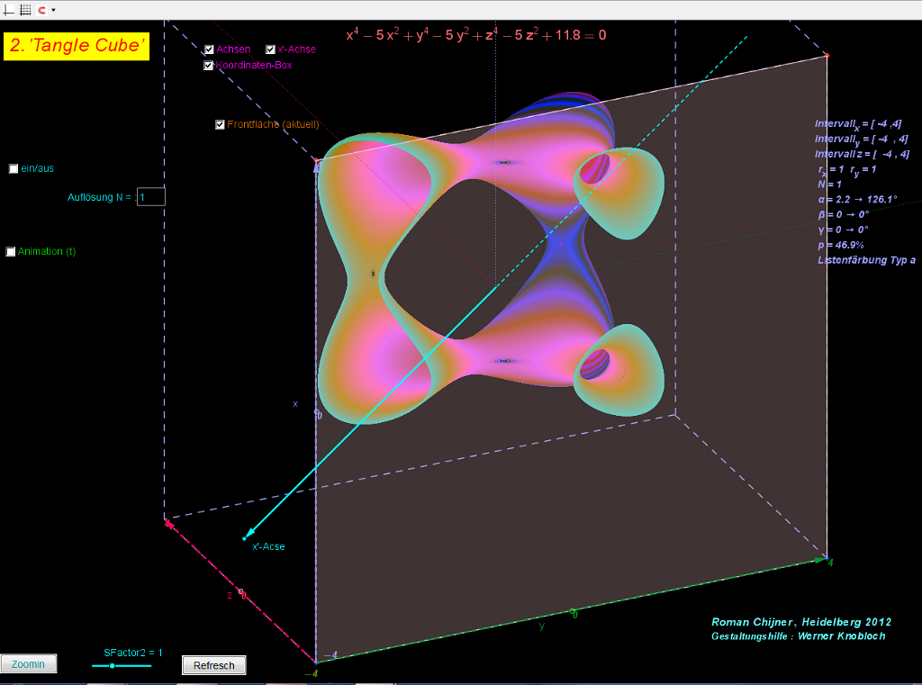Click the Listenfärbung Typ a text
Viewport: 922px width, 685px height.
point(865,259)
